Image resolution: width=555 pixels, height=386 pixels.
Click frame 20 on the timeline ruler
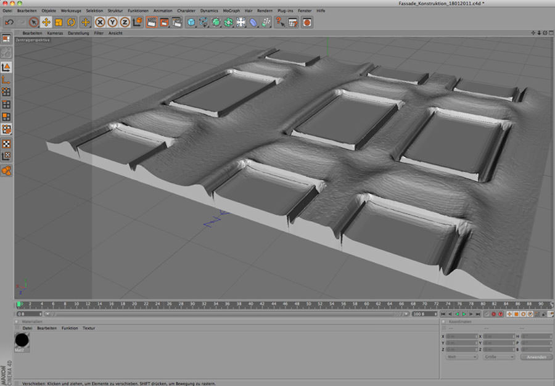click(x=134, y=304)
